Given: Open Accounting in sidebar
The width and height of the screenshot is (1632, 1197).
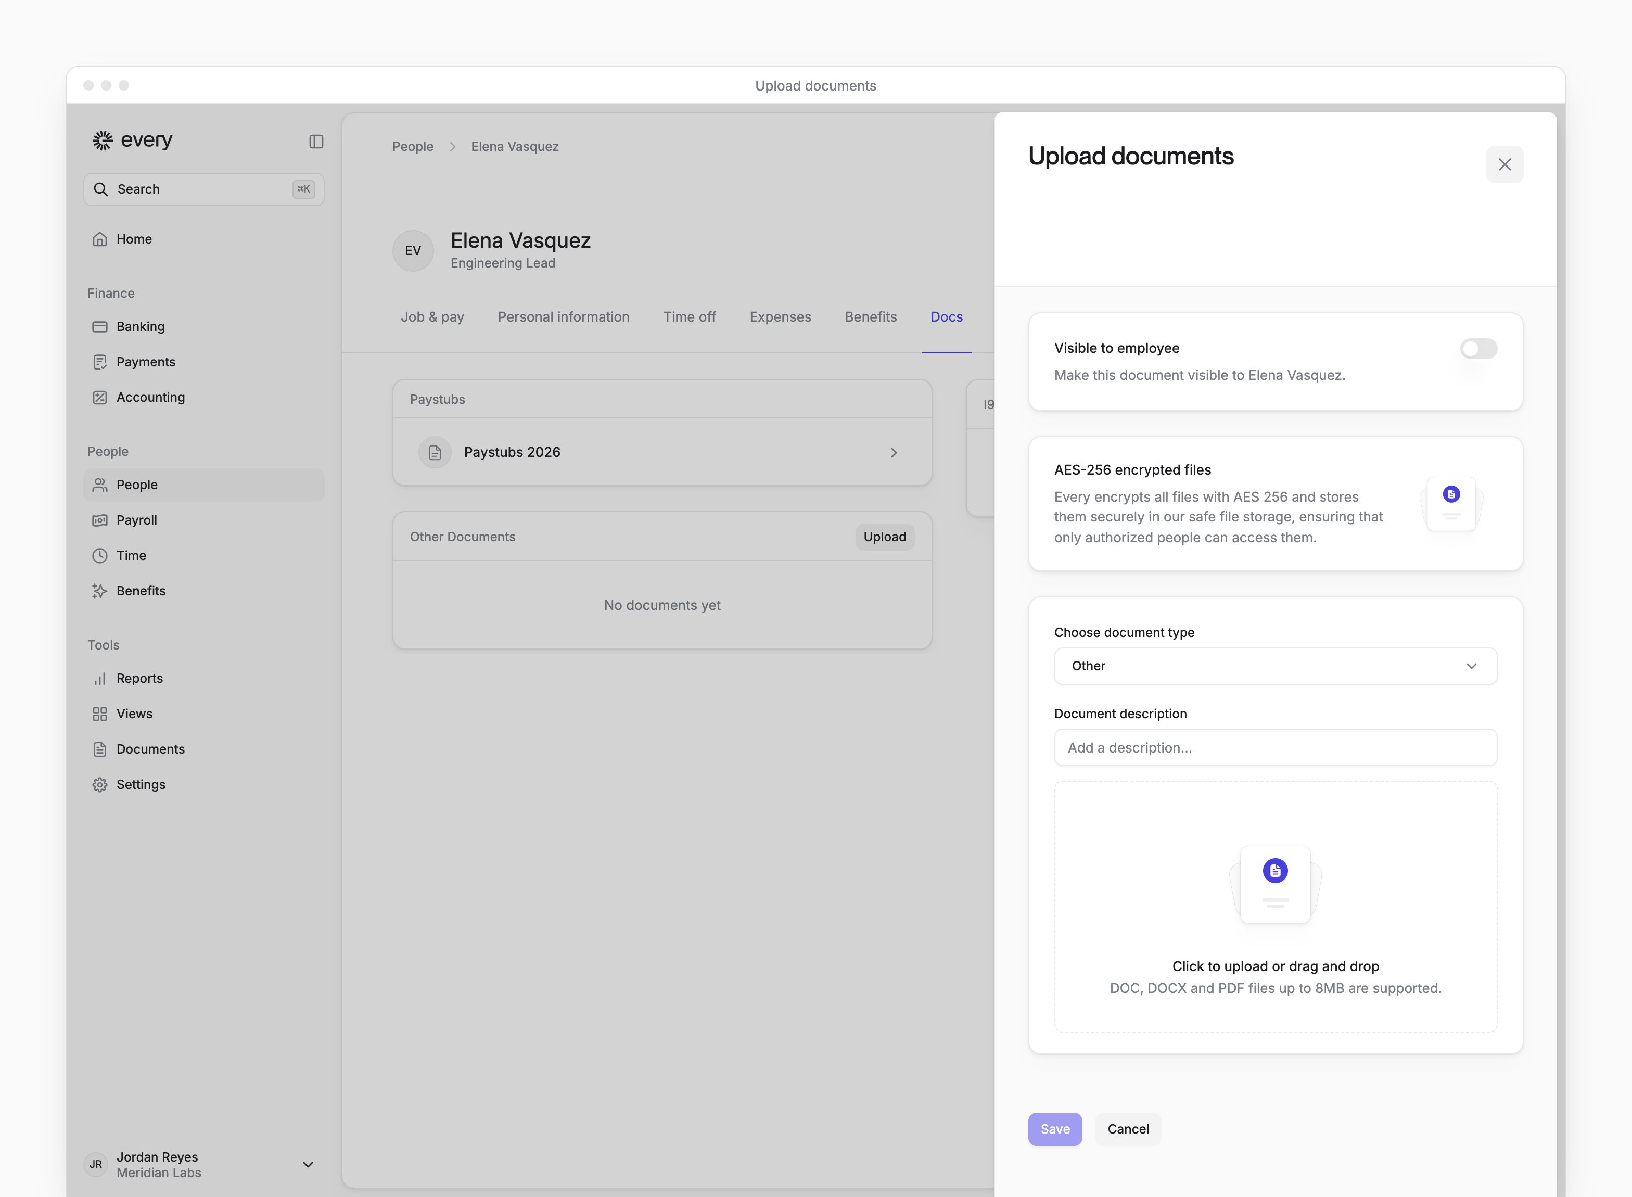Looking at the screenshot, I should point(203,397).
